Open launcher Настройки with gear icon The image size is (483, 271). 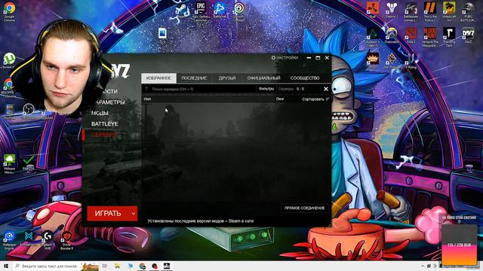(285, 58)
